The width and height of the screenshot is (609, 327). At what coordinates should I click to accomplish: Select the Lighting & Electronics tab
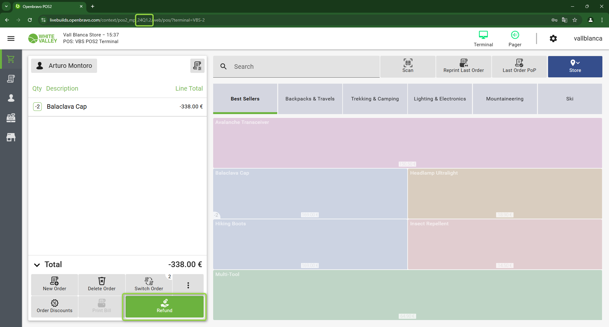(x=440, y=99)
